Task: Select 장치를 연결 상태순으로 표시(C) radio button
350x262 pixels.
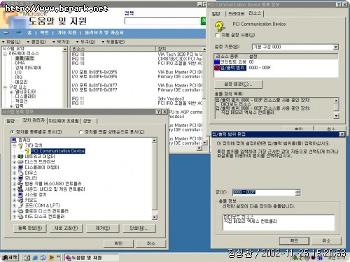Action: pos(80,132)
